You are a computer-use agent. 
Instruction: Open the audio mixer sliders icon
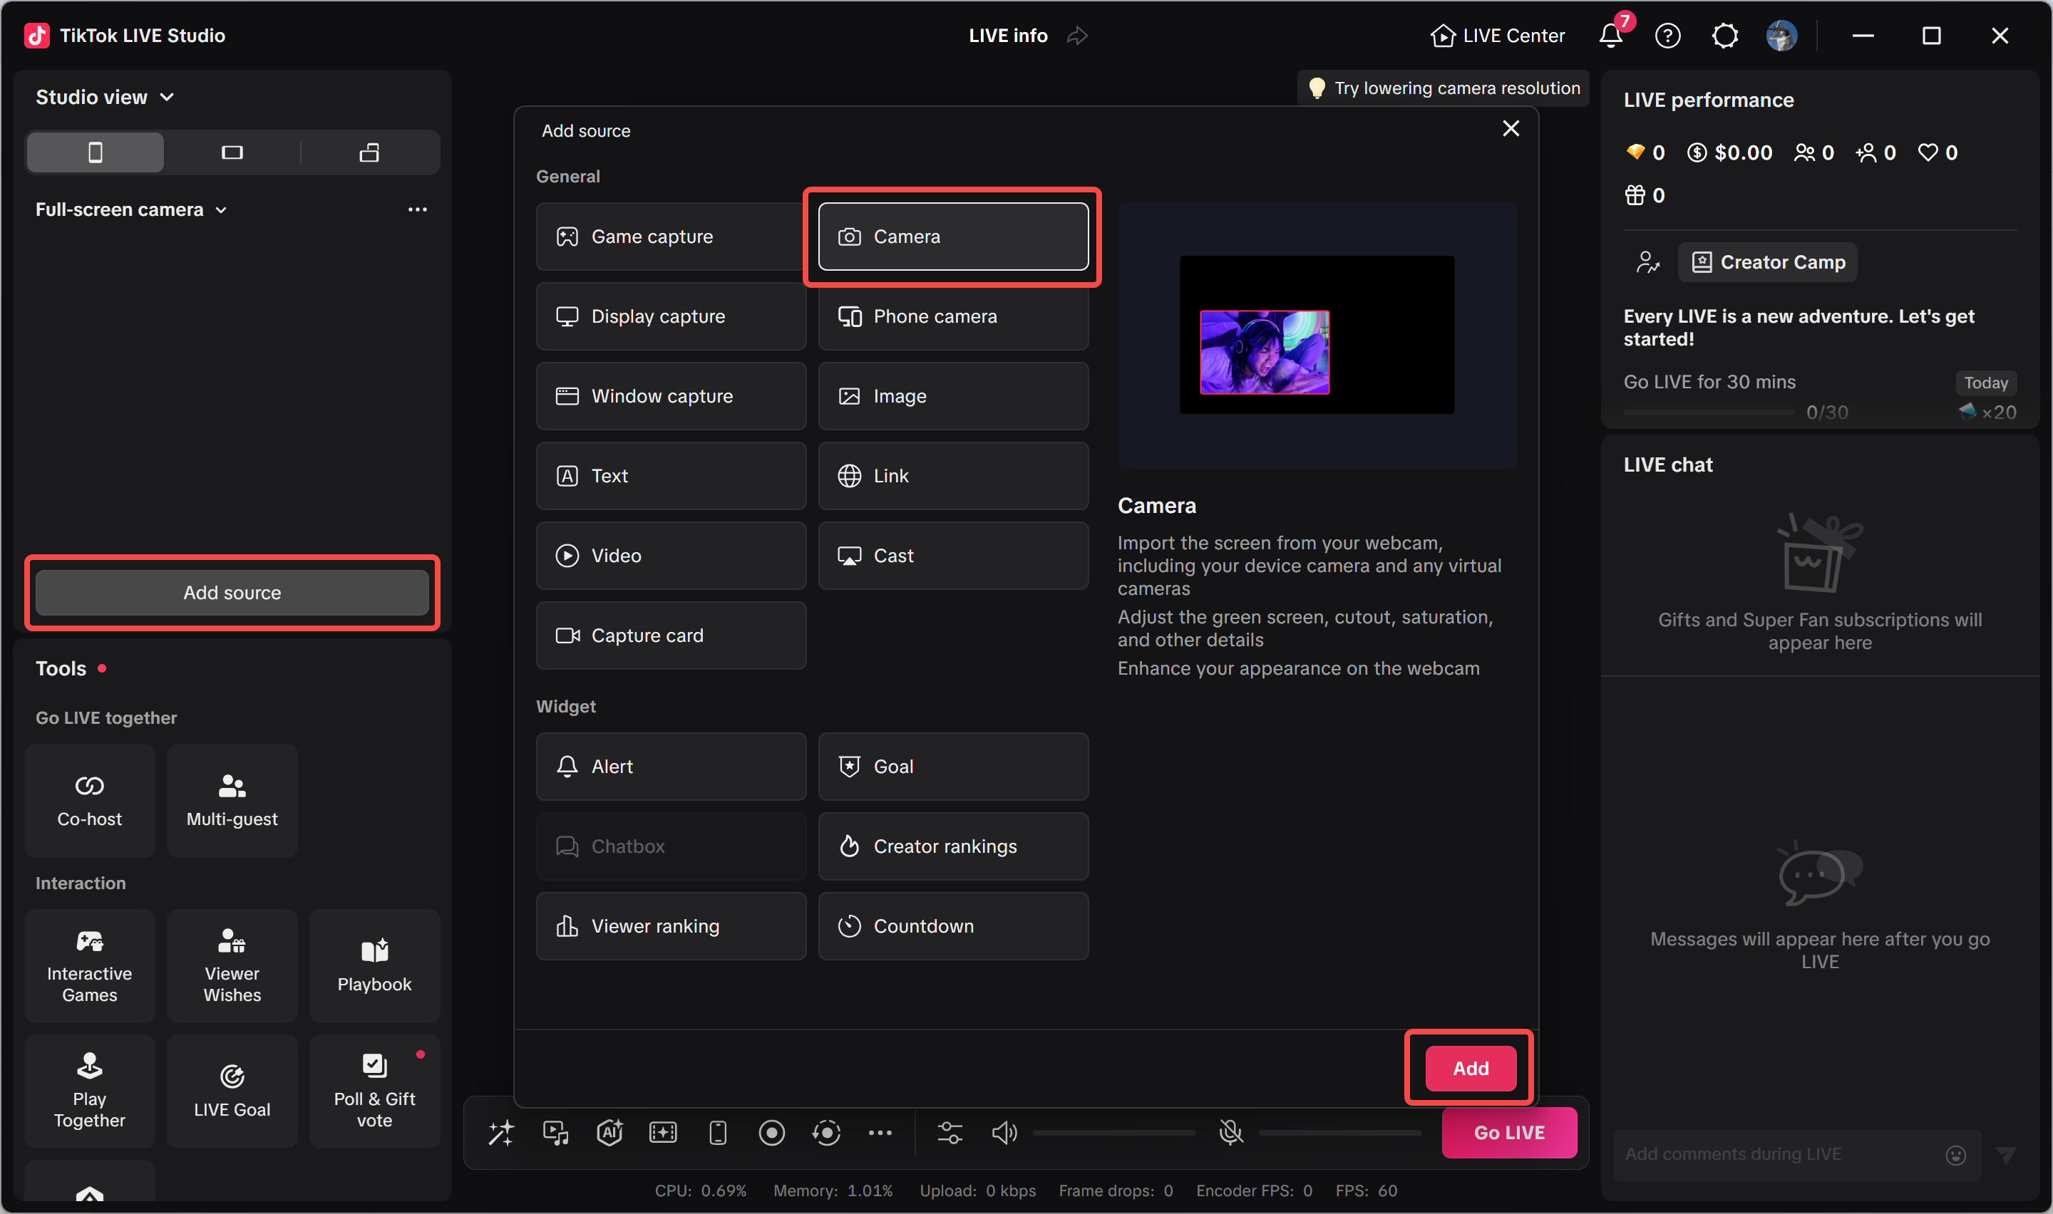coord(950,1133)
